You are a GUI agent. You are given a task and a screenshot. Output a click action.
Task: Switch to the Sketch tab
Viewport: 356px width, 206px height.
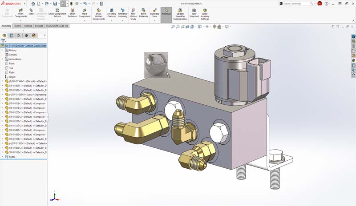[18, 26]
